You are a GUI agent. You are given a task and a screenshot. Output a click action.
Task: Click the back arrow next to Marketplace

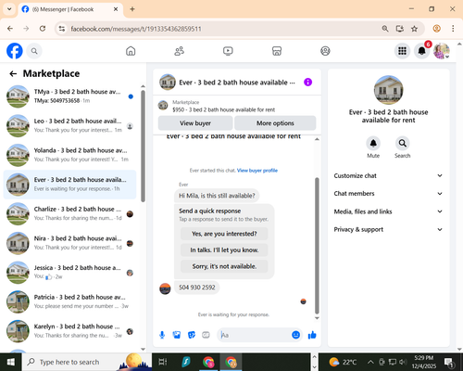(x=13, y=73)
